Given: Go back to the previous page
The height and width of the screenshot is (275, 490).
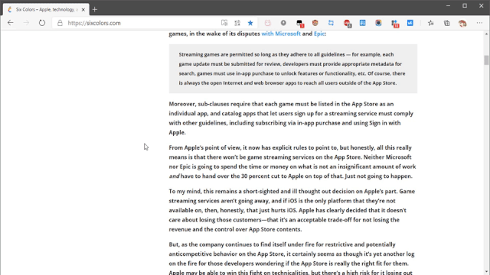Looking at the screenshot, I should (x=10, y=23).
